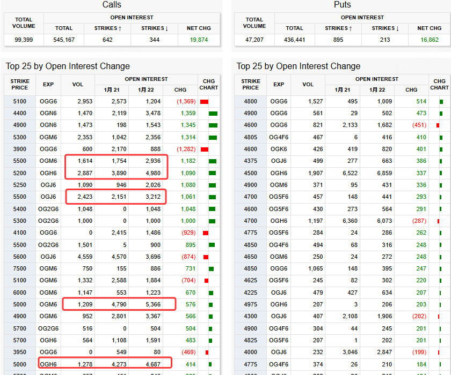Viewport: 451px width, 375px height.
Task: Click Calls table CHG column header
Action: click(180, 90)
